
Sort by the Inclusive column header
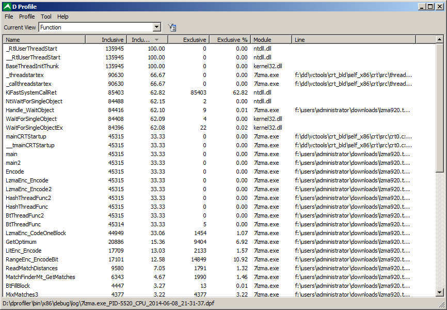(106, 40)
